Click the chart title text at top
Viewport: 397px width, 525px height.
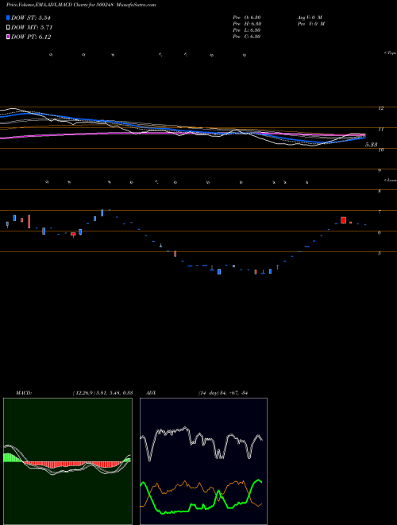[81, 5]
